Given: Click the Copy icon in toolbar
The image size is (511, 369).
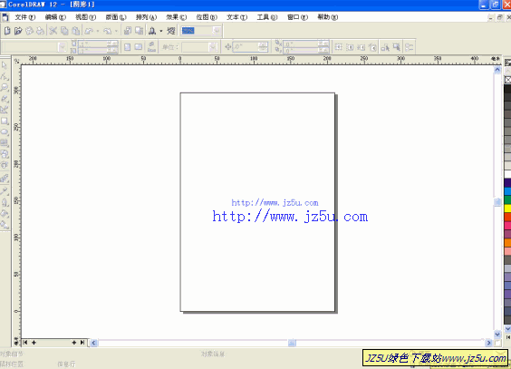Looking at the screenshot, I should (64, 31).
